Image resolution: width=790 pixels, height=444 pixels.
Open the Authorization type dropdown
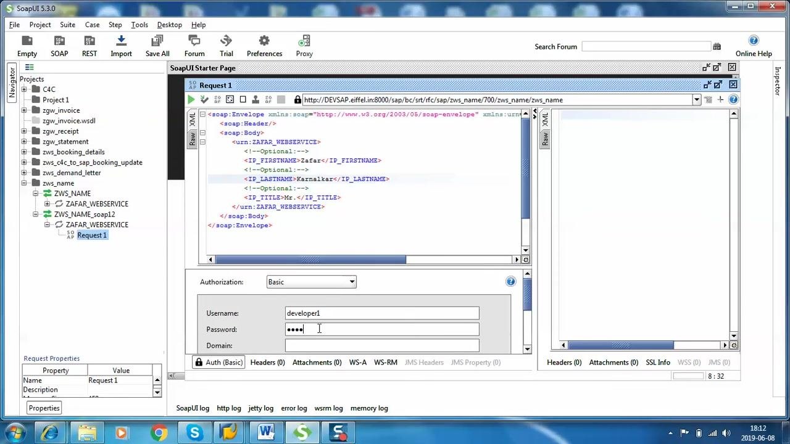pyautogui.click(x=312, y=282)
